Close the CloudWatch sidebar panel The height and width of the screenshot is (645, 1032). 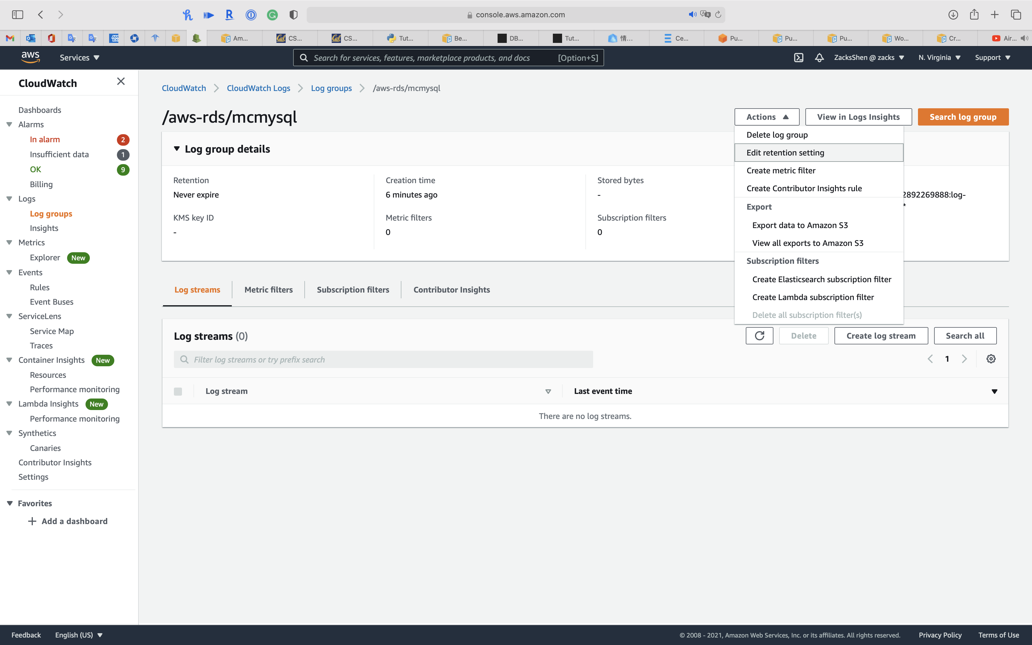121,81
